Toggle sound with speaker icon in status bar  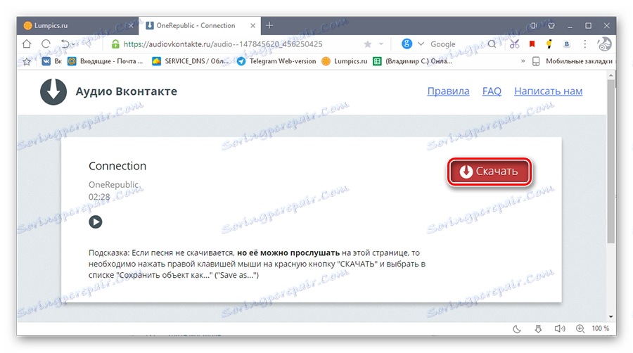(560, 329)
